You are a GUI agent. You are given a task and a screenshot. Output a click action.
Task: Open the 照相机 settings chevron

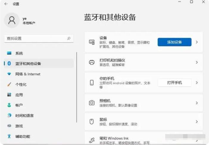click(x=197, y=103)
